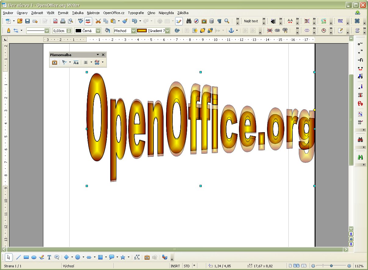Cut the selection with the scissors icon

point(98,21)
